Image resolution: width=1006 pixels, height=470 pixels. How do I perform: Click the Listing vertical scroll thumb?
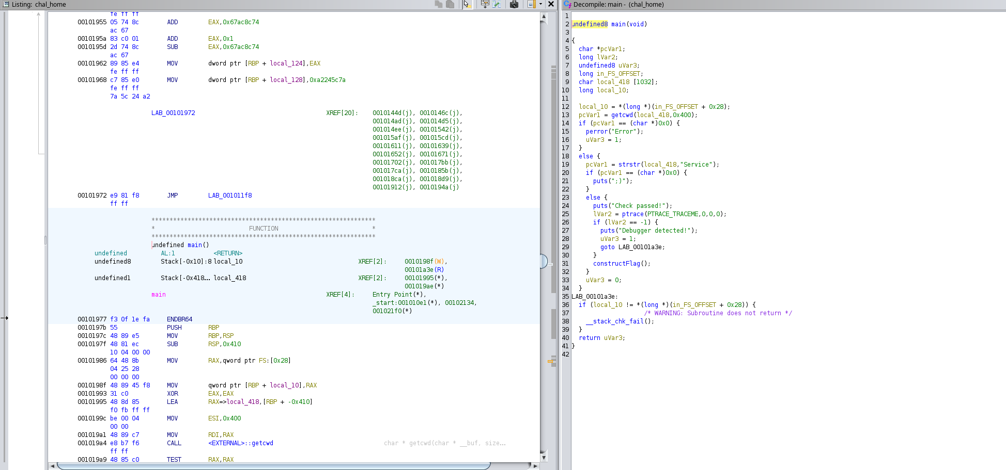(x=544, y=261)
